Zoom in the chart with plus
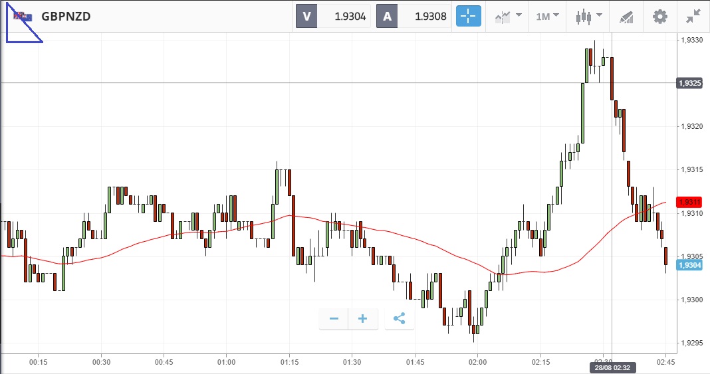 [x=363, y=319]
